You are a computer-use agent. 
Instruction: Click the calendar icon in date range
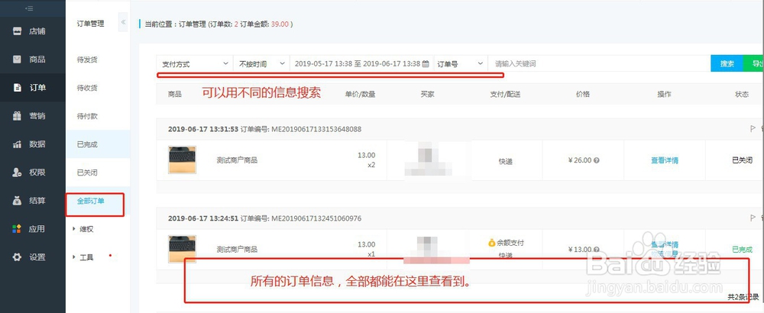426,64
